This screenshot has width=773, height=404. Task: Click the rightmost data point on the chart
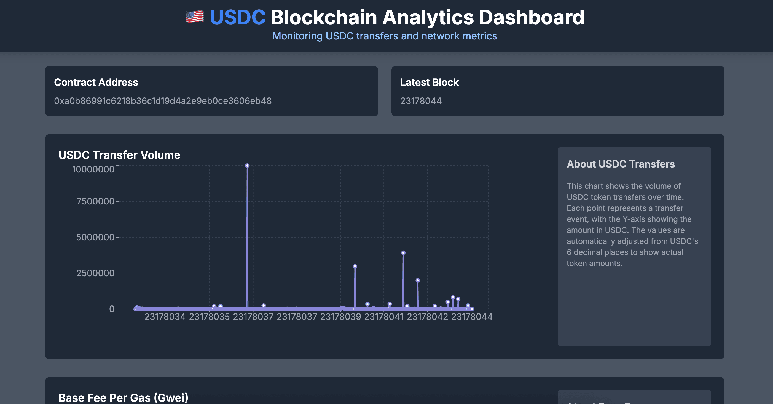click(472, 309)
